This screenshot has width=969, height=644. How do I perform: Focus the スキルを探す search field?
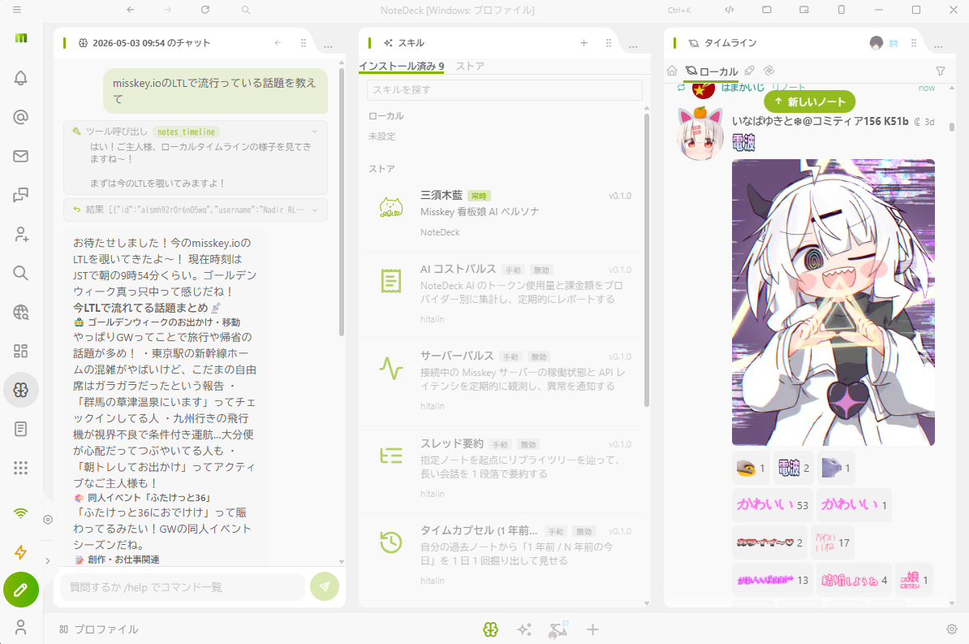pos(504,89)
